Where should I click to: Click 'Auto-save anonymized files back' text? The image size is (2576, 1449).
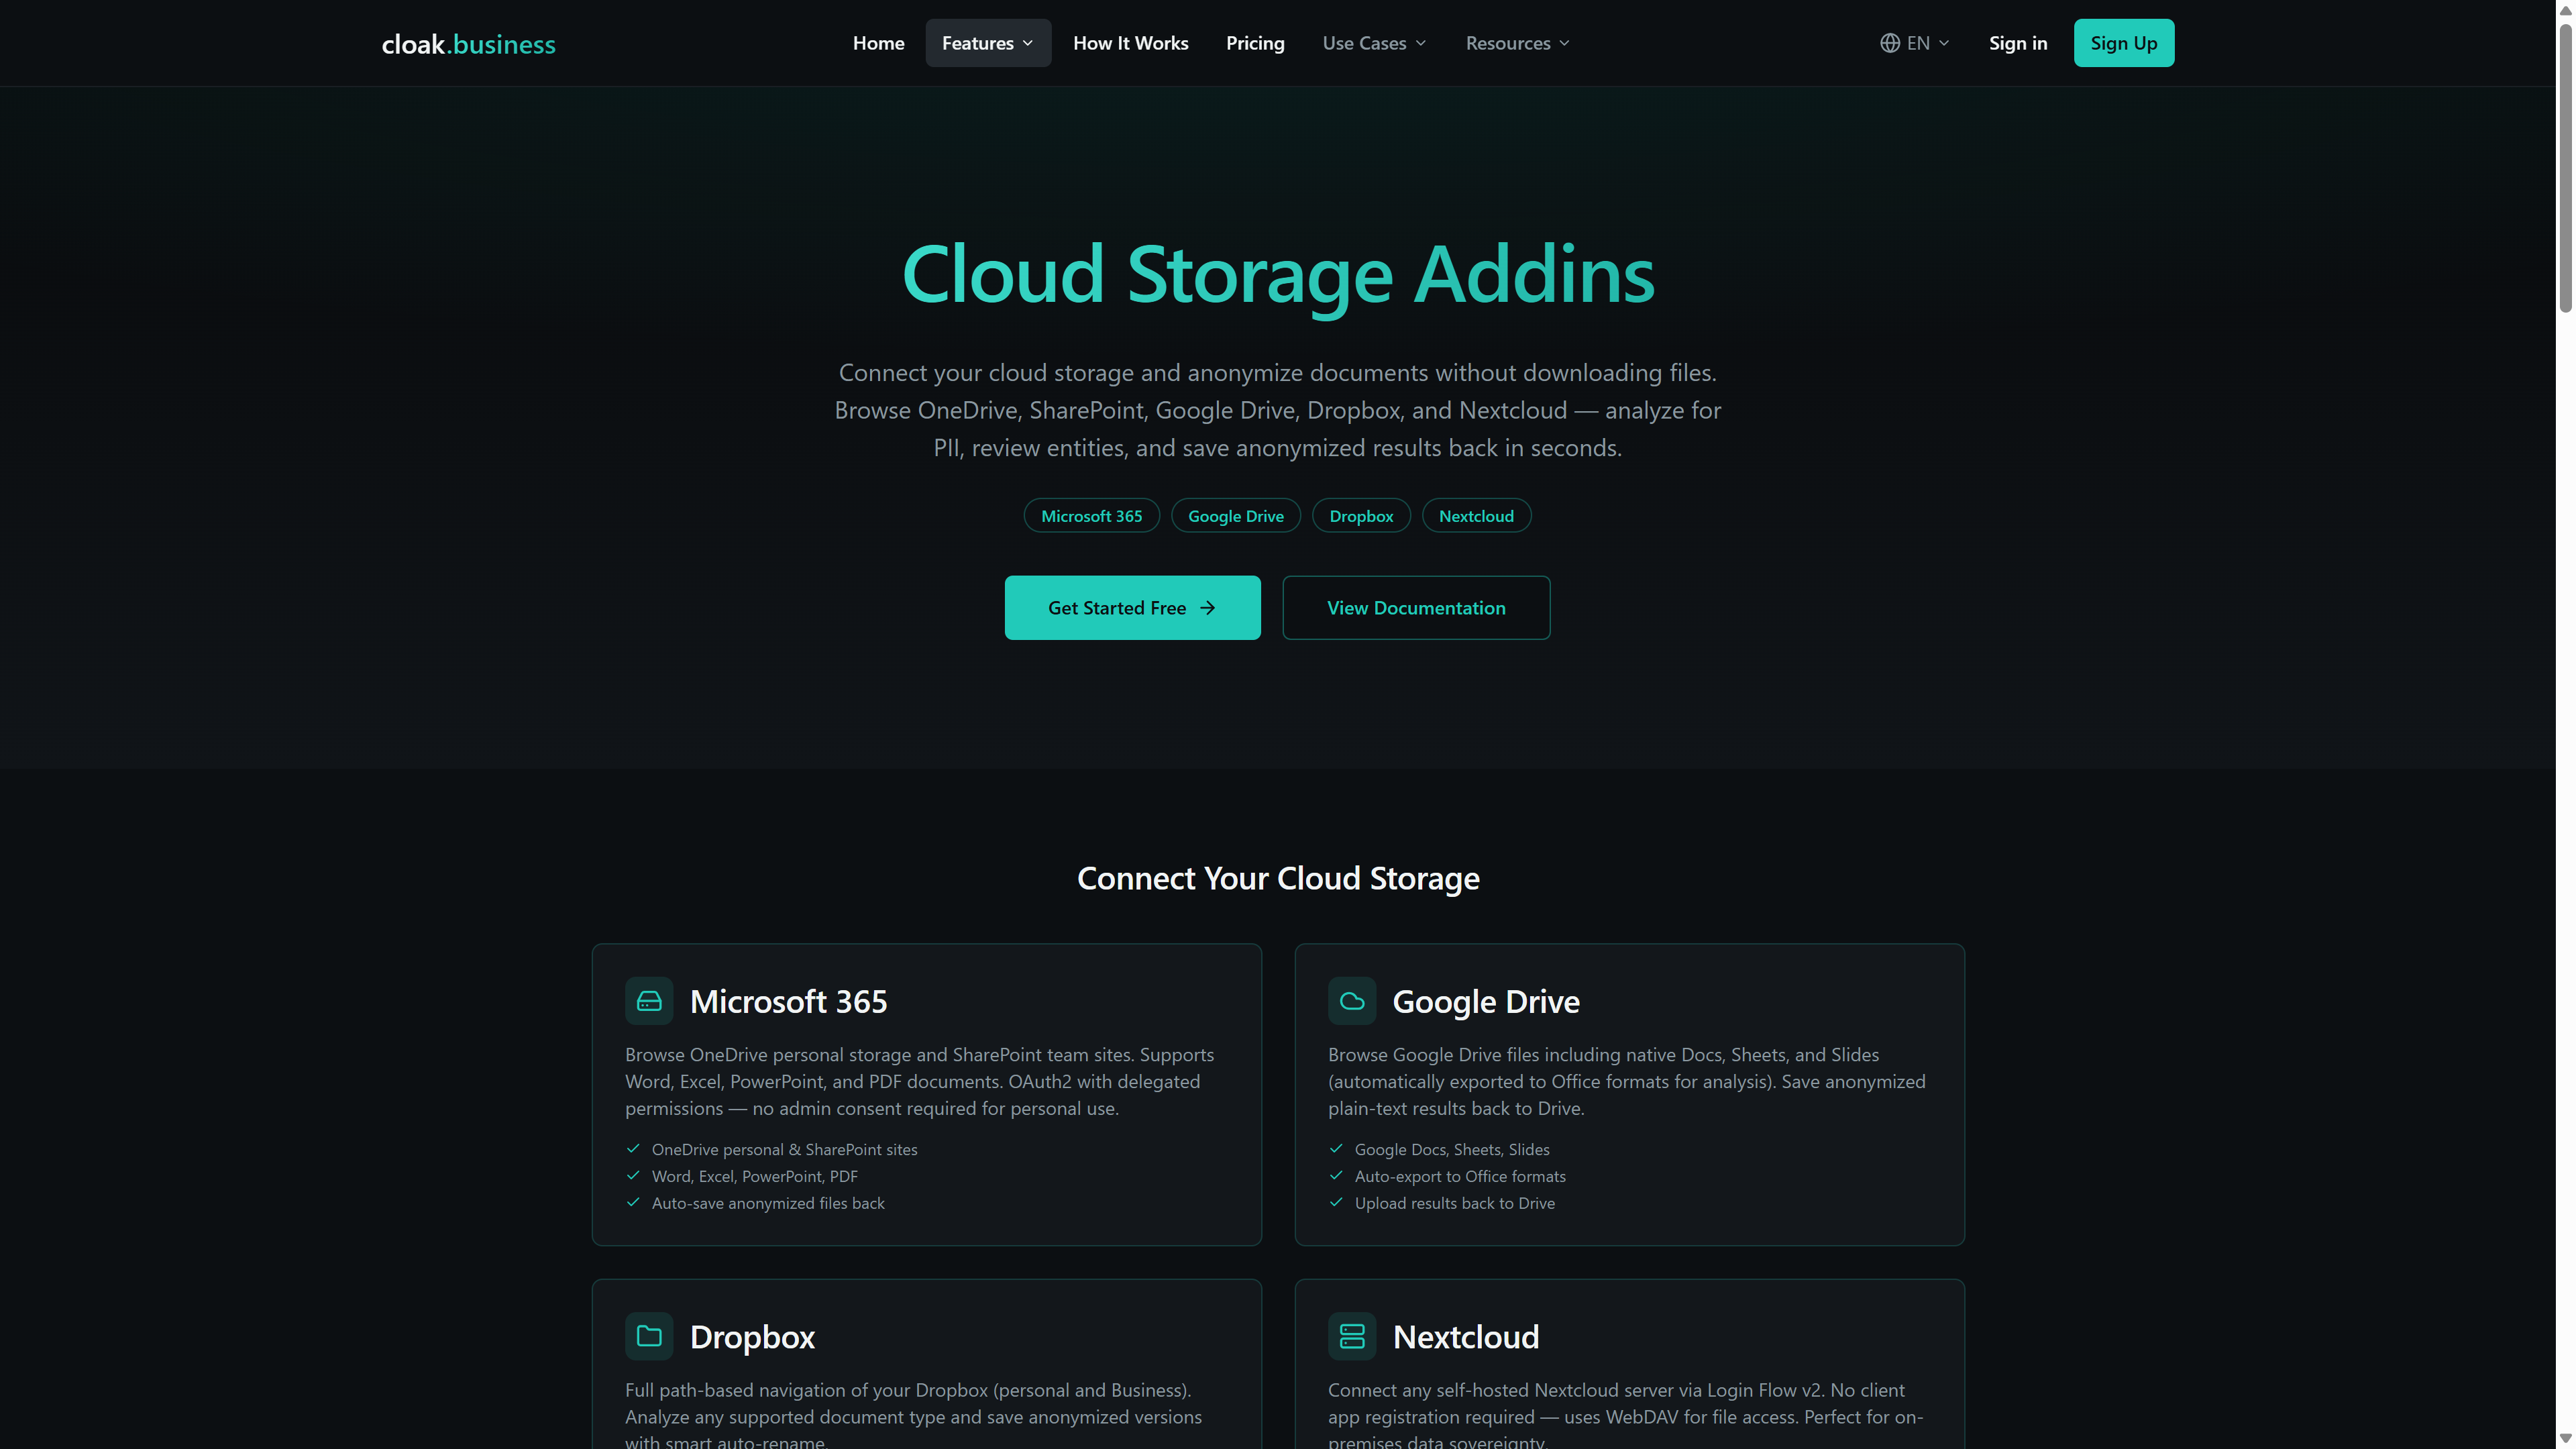click(768, 1204)
